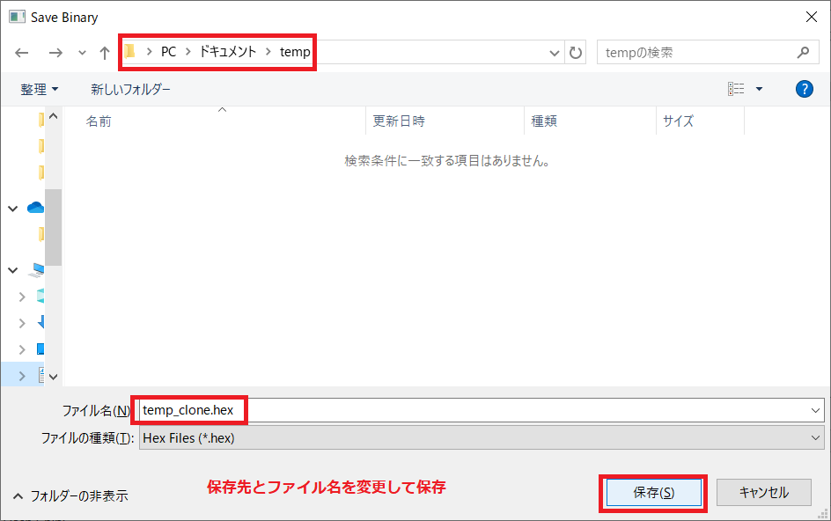Click the search magnifier icon
831x521 pixels.
tap(803, 53)
